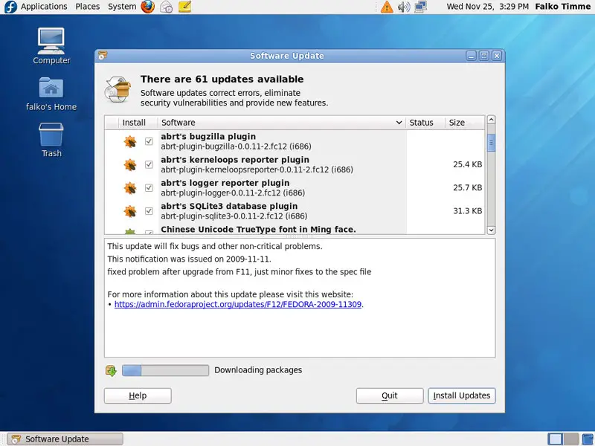Open the Computer desktop icon
595x446 pixels.
pos(51,46)
